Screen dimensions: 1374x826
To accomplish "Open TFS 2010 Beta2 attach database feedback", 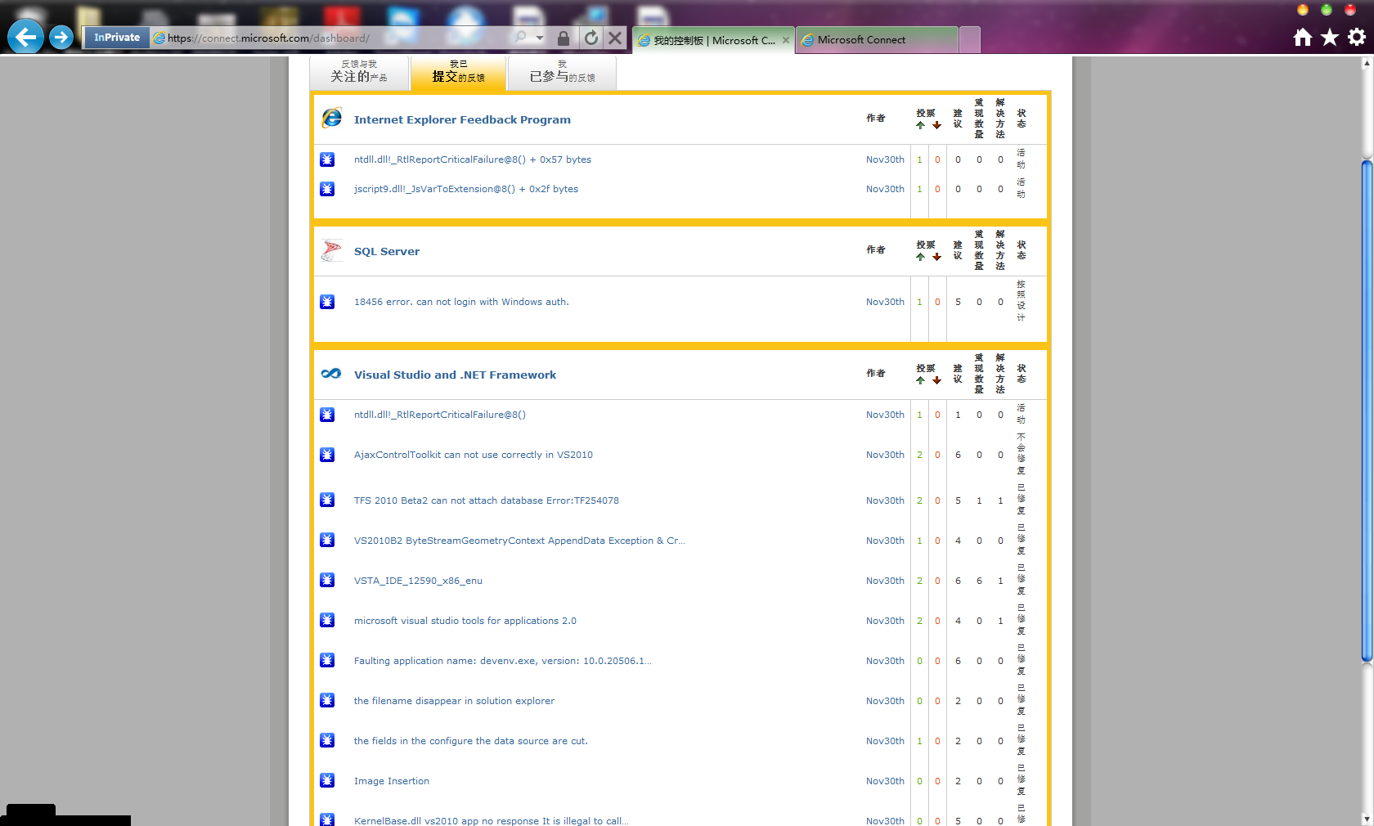I will (487, 501).
